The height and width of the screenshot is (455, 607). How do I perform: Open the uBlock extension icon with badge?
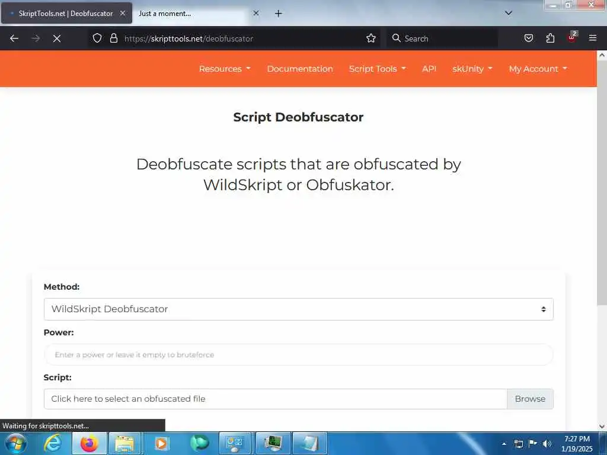click(x=572, y=37)
